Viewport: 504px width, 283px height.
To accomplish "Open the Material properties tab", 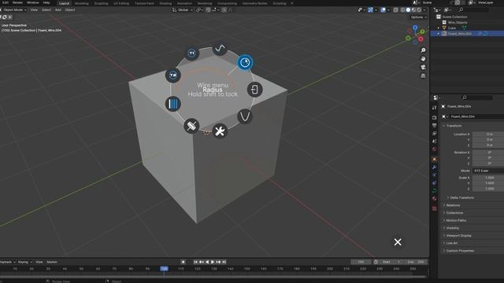I will pyautogui.click(x=435, y=199).
